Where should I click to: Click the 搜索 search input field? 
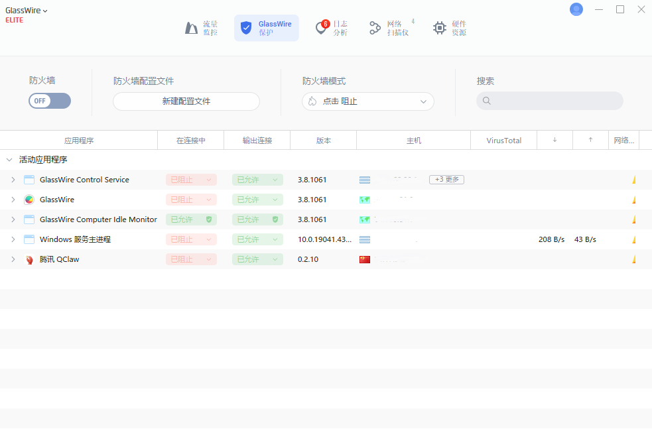pyautogui.click(x=549, y=101)
